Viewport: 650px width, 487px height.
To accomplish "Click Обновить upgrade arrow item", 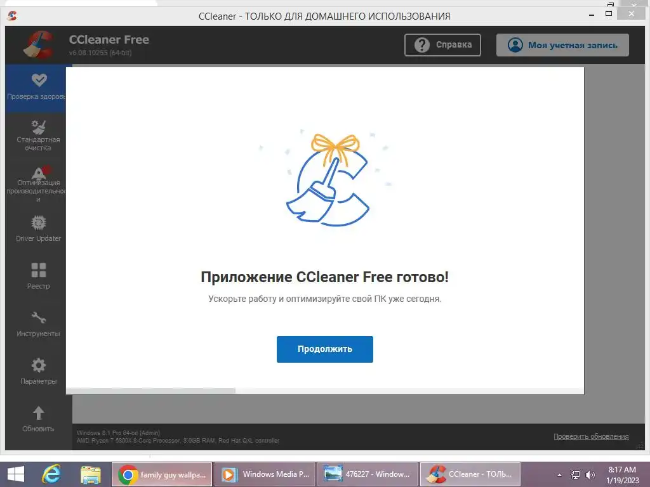I will pyautogui.click(x=38, y=419).
